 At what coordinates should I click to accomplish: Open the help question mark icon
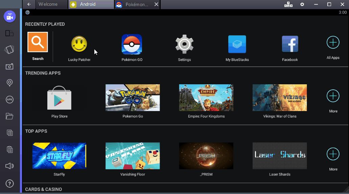point(9,184)
